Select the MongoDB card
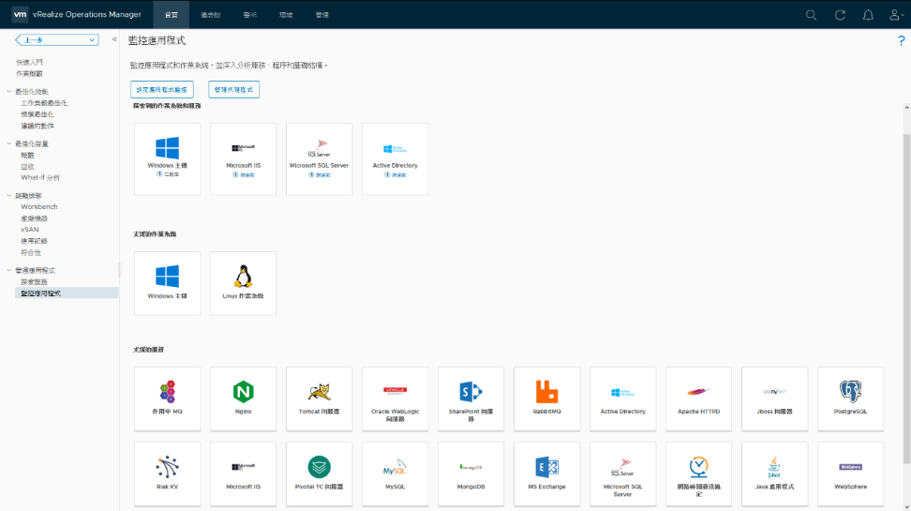911x511 pixels. tap(470, 473)
